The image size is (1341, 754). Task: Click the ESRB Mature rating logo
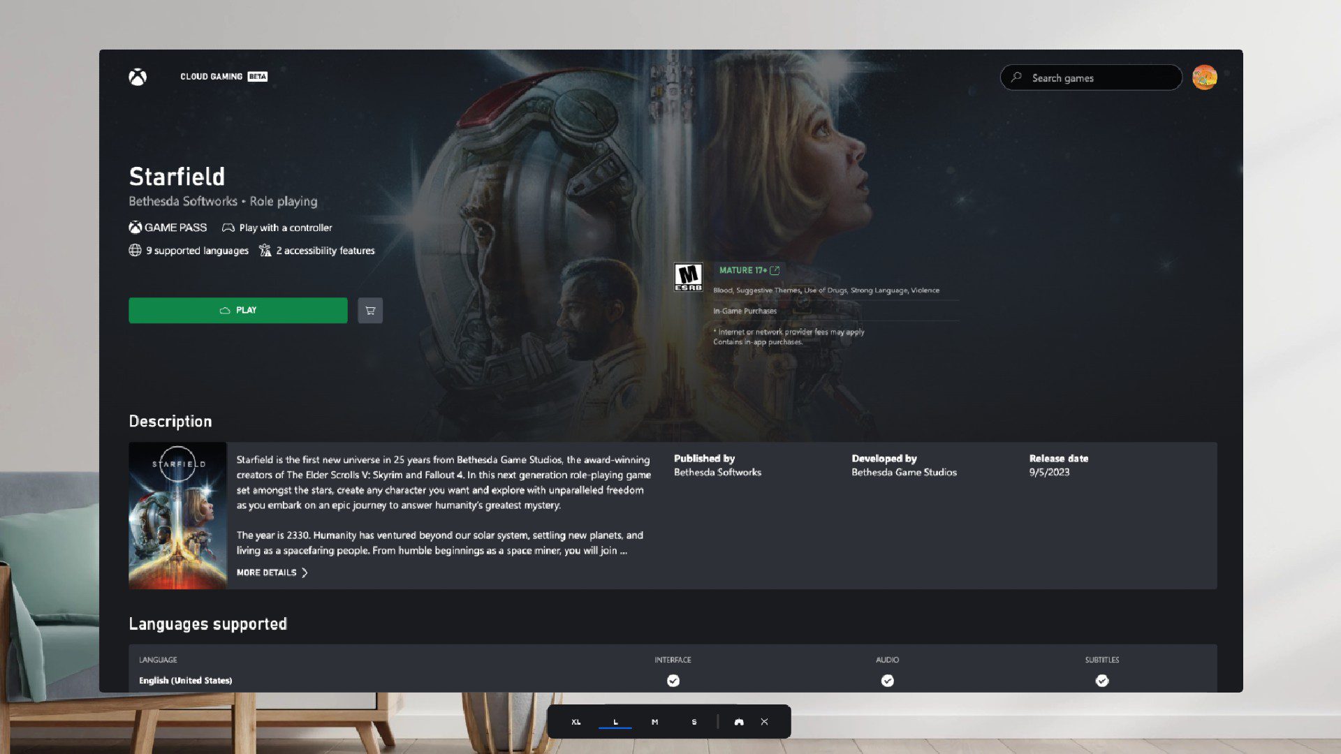pyautogui.click(x=688, y=277)
